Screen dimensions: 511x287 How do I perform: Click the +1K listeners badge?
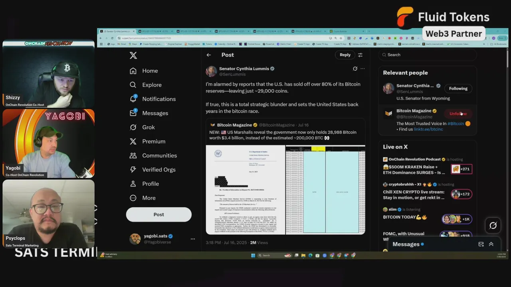coord(457,219)
